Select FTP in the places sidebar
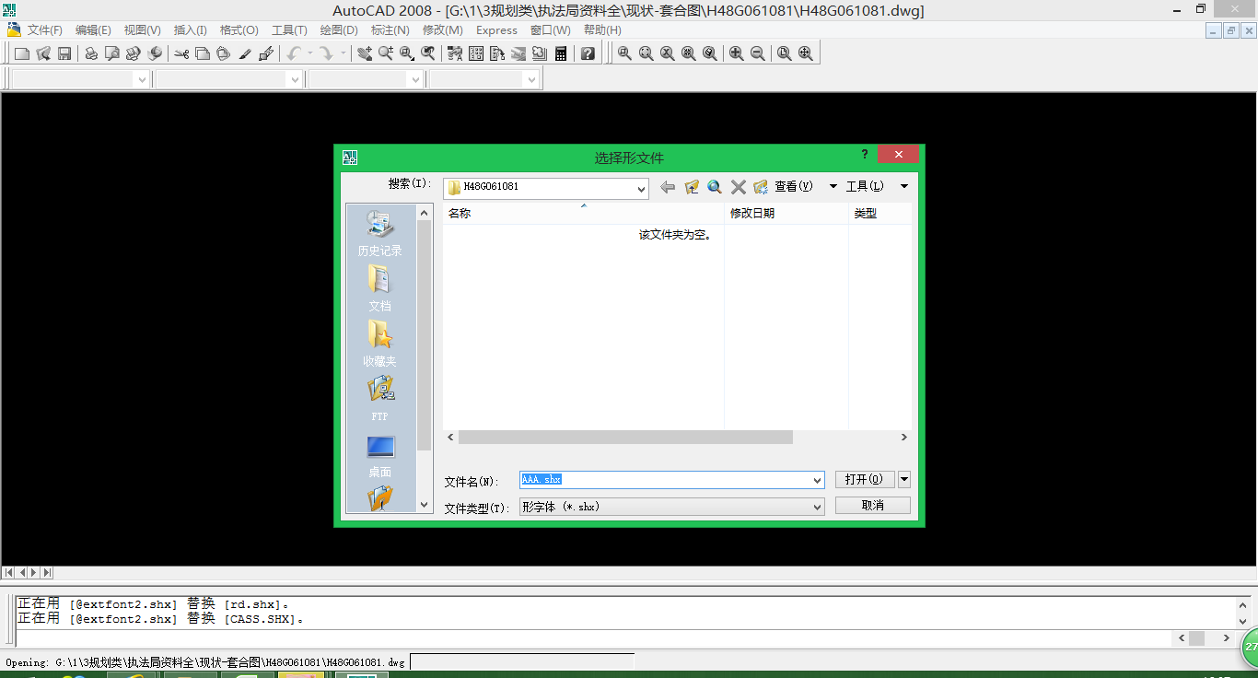This screenshot has height=678, width=1258. [x=380, y=400]
